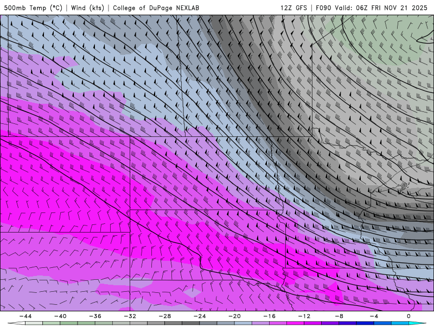Click the -28 color bar label

tap(165, 316)
